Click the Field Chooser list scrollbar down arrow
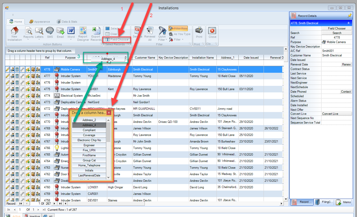This screenshot has width=357, height=217. [109, 177]
